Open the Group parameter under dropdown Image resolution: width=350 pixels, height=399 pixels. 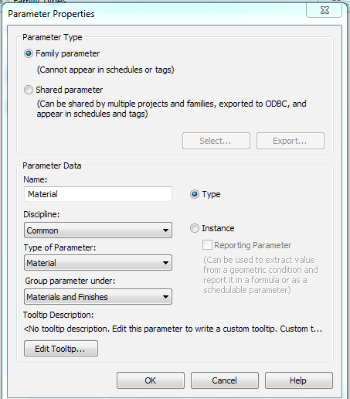coord(98,297)
